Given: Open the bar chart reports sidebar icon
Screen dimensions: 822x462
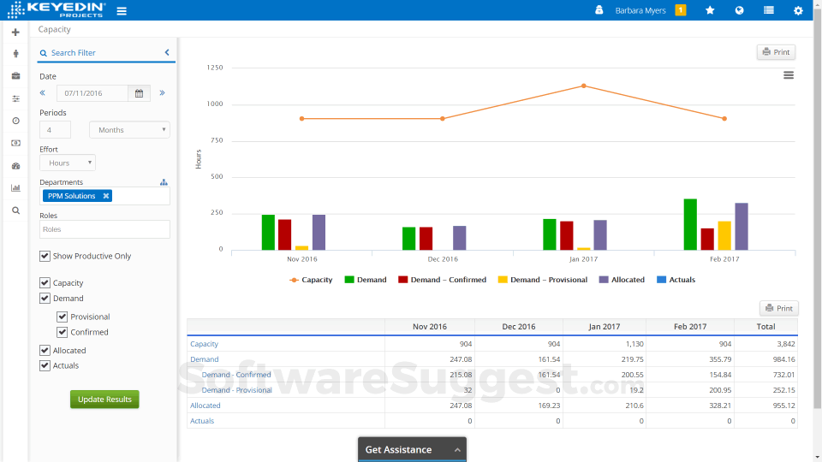Looking at the screenshot, I should (15, 187).
